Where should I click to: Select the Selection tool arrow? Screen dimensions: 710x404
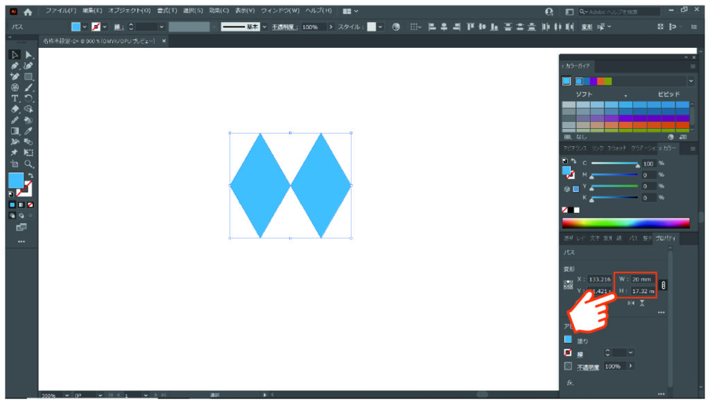tap(15, 55)
